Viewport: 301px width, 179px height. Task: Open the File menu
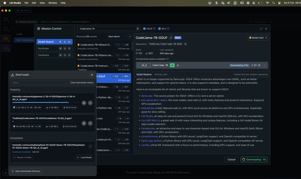coord(26,3)
